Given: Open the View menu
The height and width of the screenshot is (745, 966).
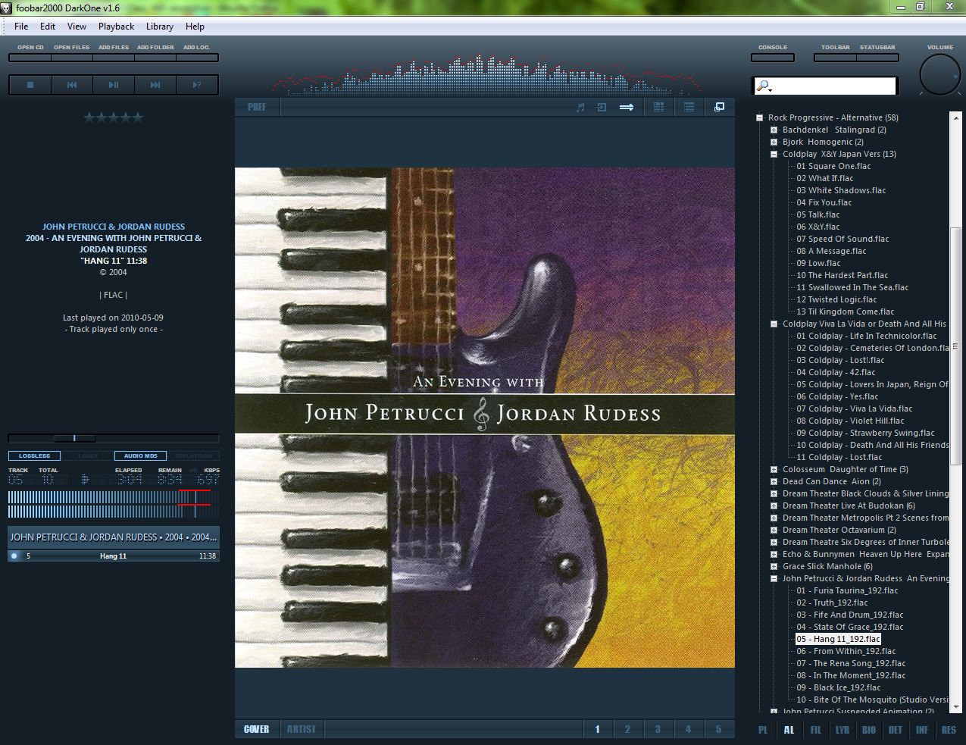Looking at the screenshot, I should (77, 27).
